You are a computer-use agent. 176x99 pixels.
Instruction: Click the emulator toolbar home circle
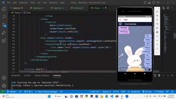point(157,45)
